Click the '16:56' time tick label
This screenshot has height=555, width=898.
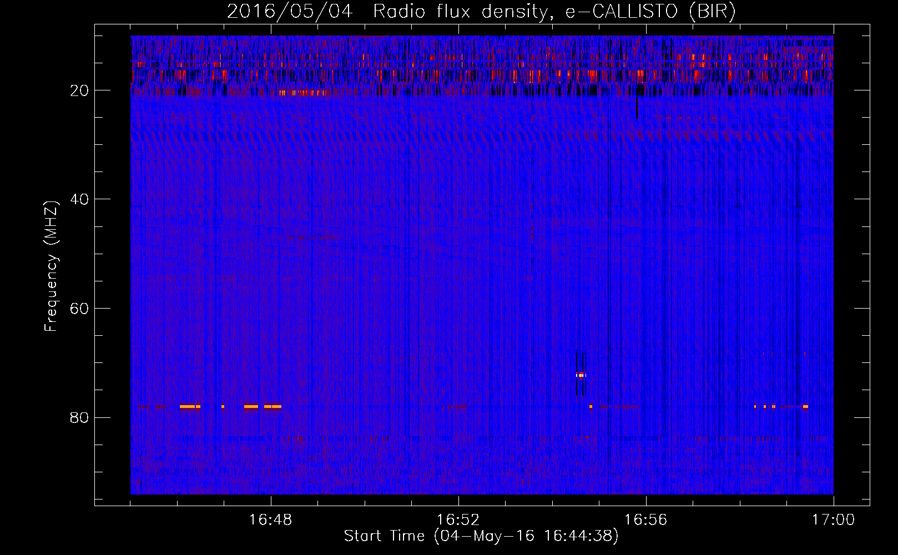pyautogui.click(x=646, y=520)
